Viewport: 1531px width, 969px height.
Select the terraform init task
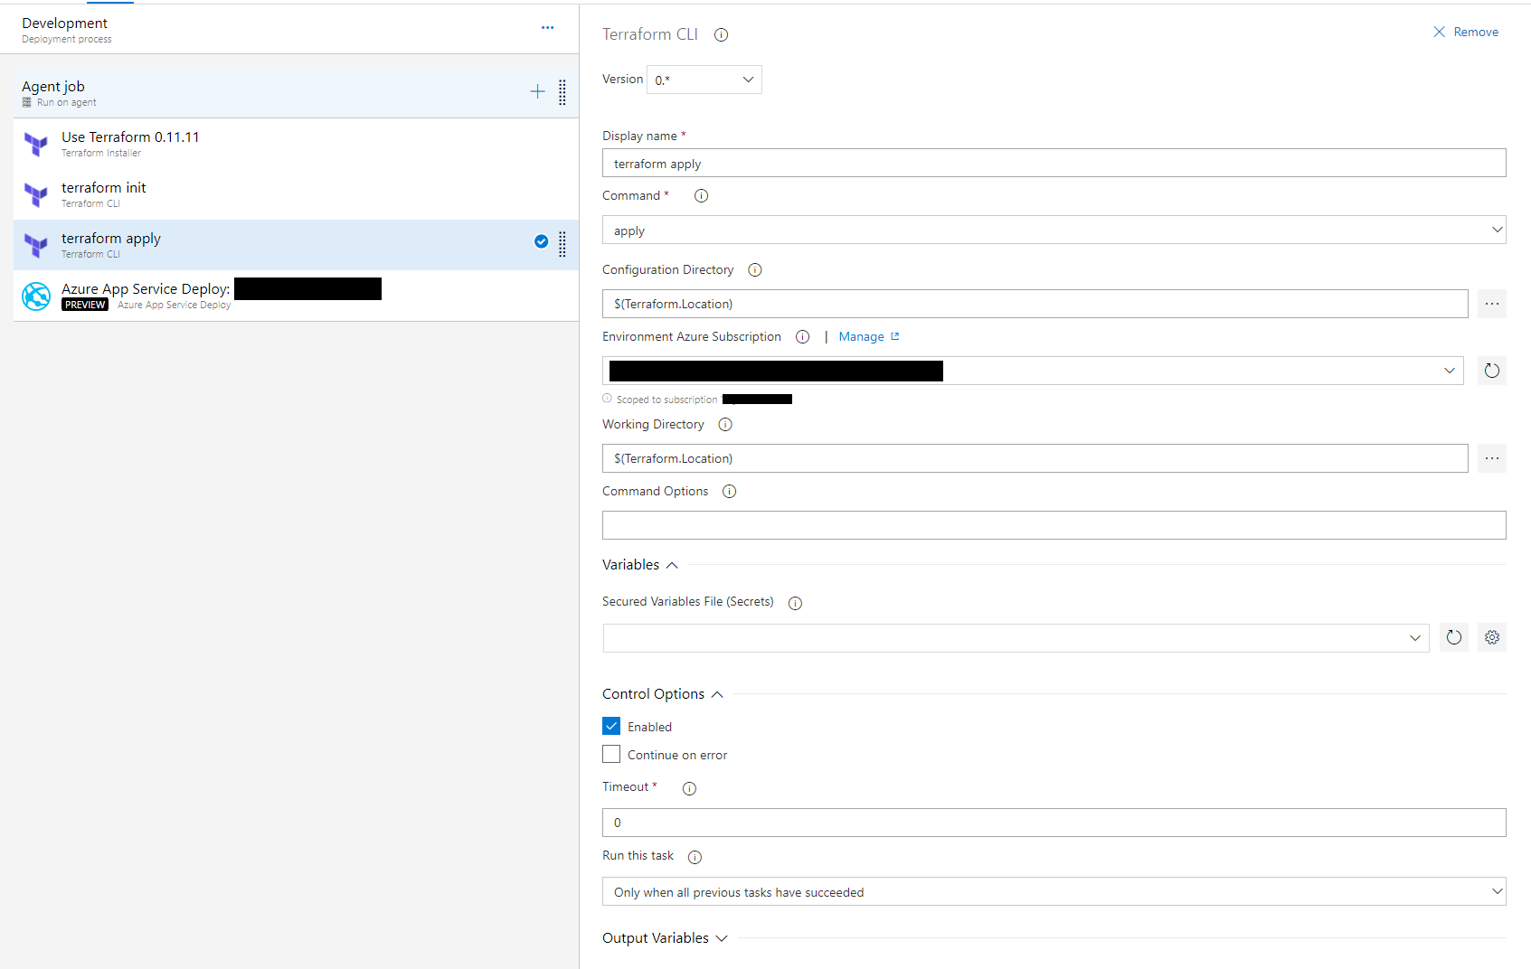(296, 194)
